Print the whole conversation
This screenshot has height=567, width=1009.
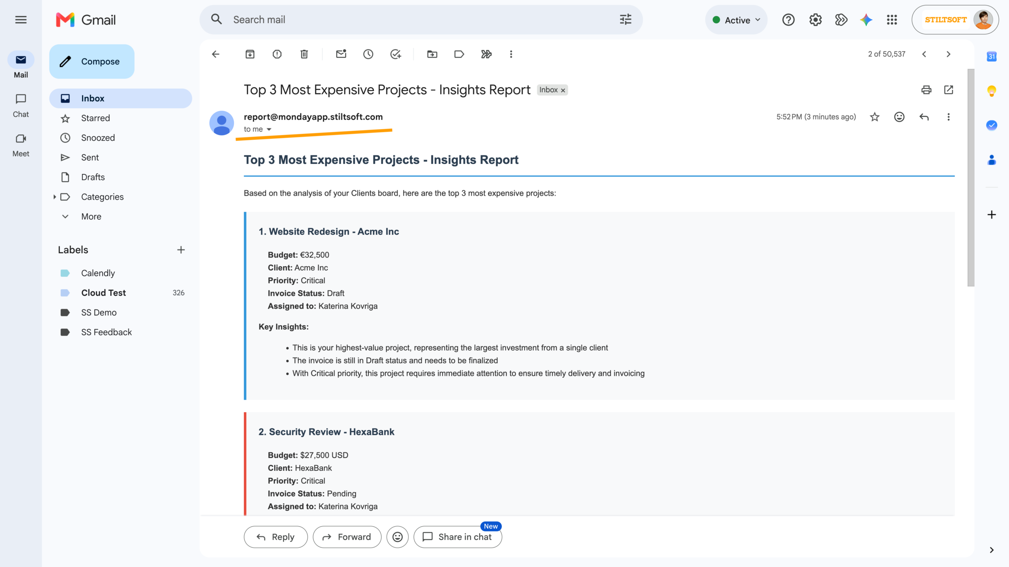[926, 90]
